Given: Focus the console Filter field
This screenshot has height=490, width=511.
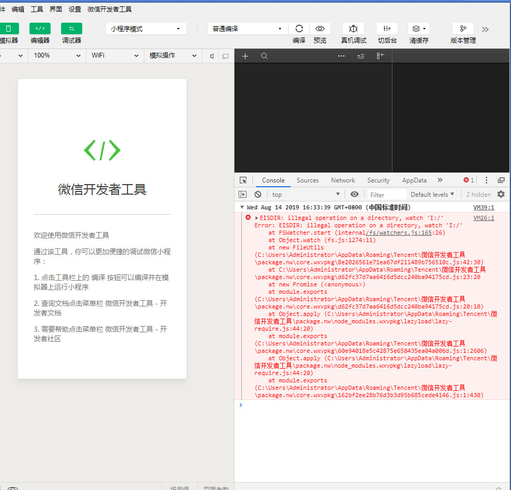Looking at the screenshot, I should tap(387, 195).
